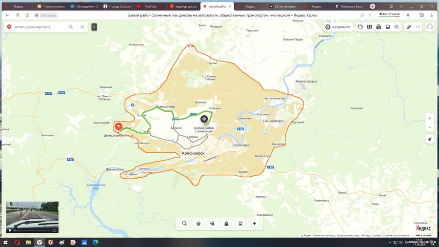Close the active 'жилой район' tab
The height and width of the screenshot is (247, 439).
tap(230, 6)
